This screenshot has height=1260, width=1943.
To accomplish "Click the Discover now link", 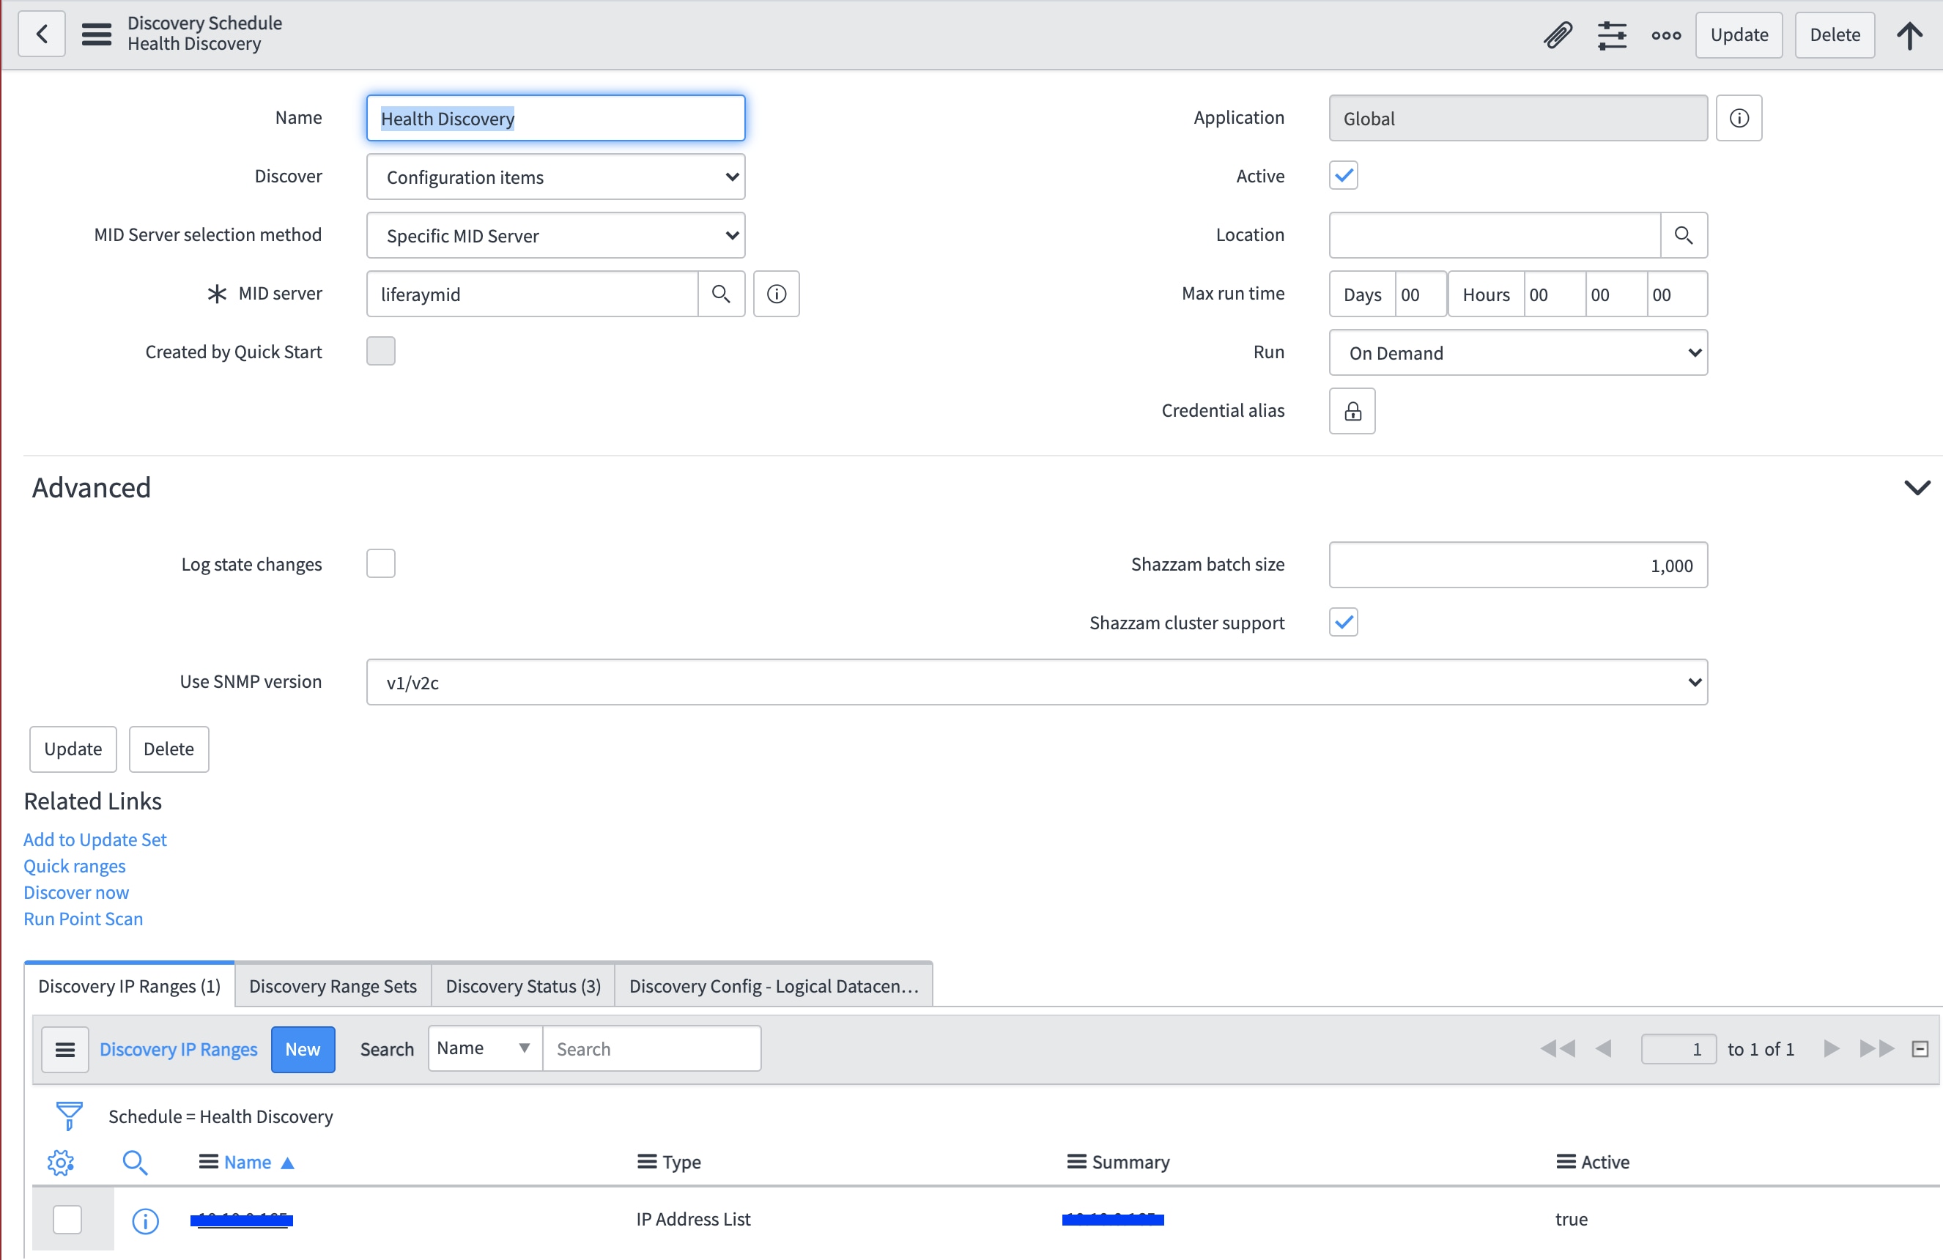I will 76,892.
